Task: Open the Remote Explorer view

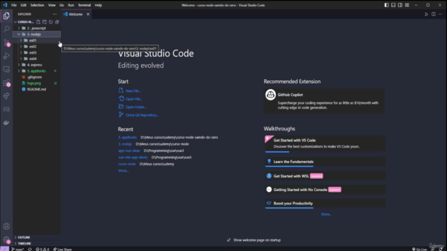Action: 6,70
